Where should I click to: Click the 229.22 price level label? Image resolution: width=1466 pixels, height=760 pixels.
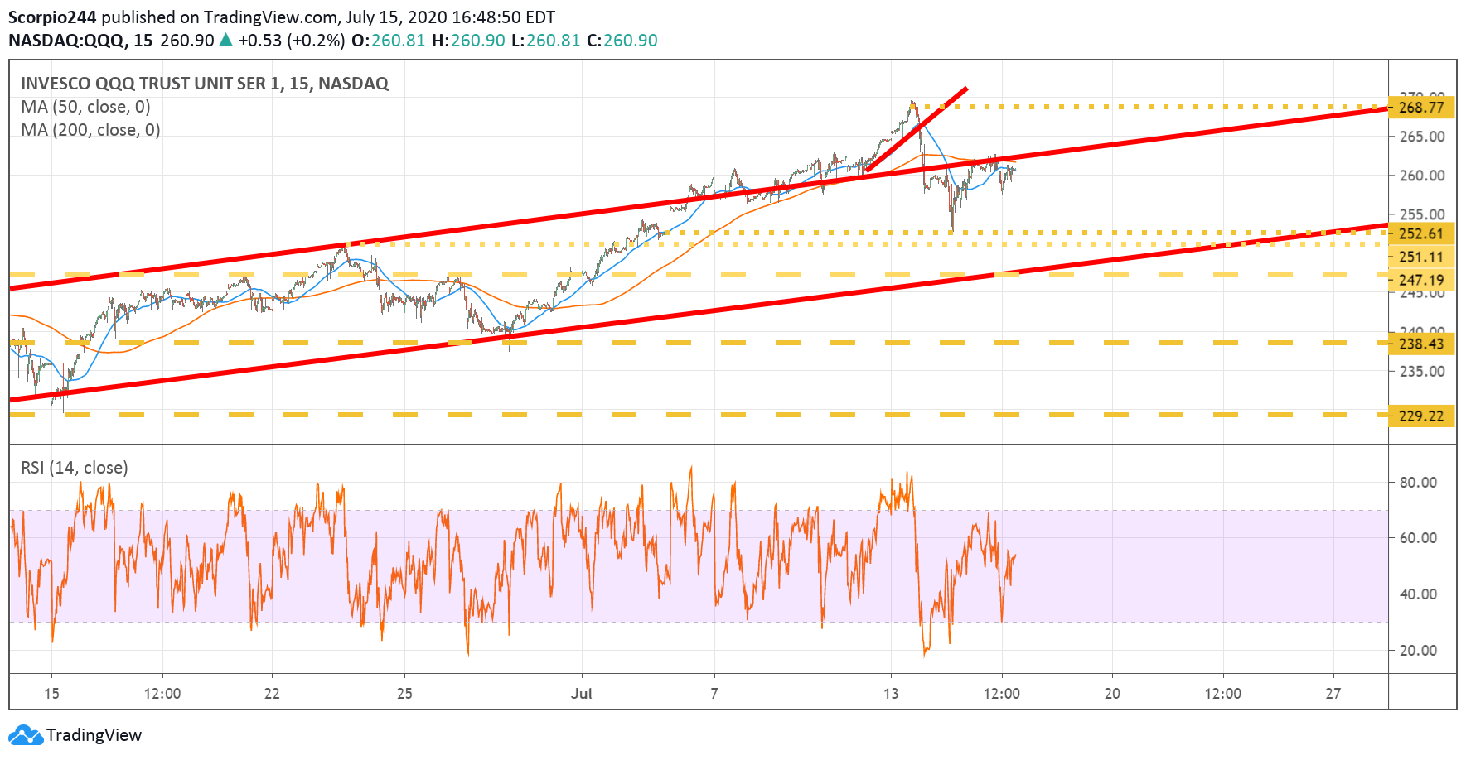tap(1421, 416)
